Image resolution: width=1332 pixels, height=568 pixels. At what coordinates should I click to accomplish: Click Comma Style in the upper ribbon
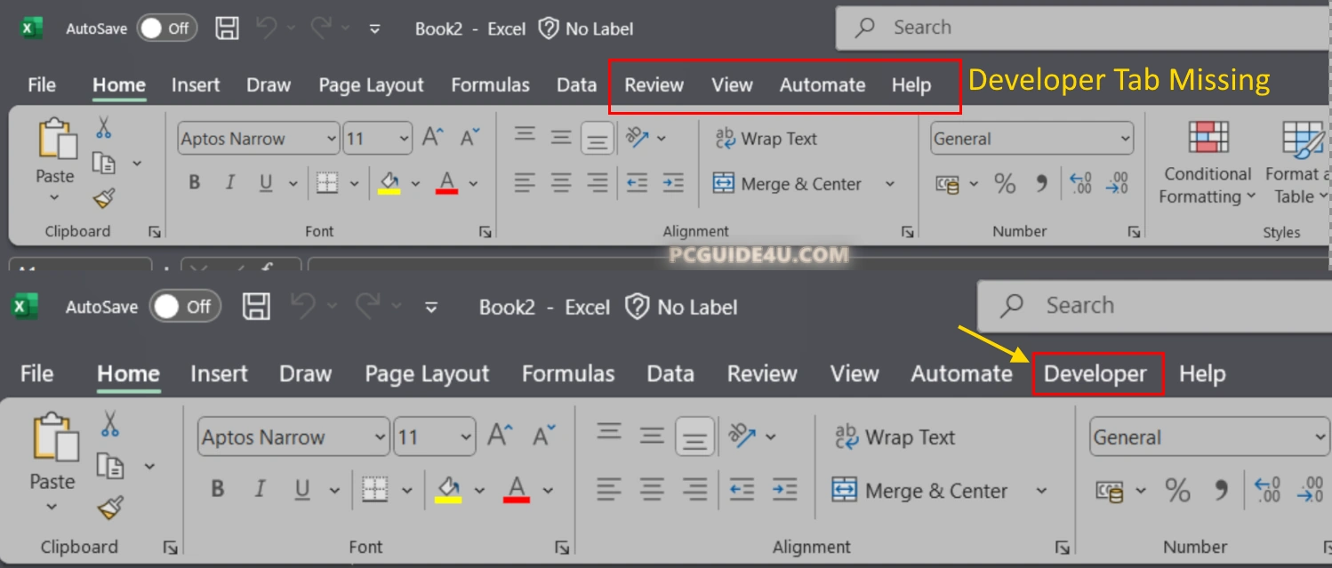pos(1041,184)
